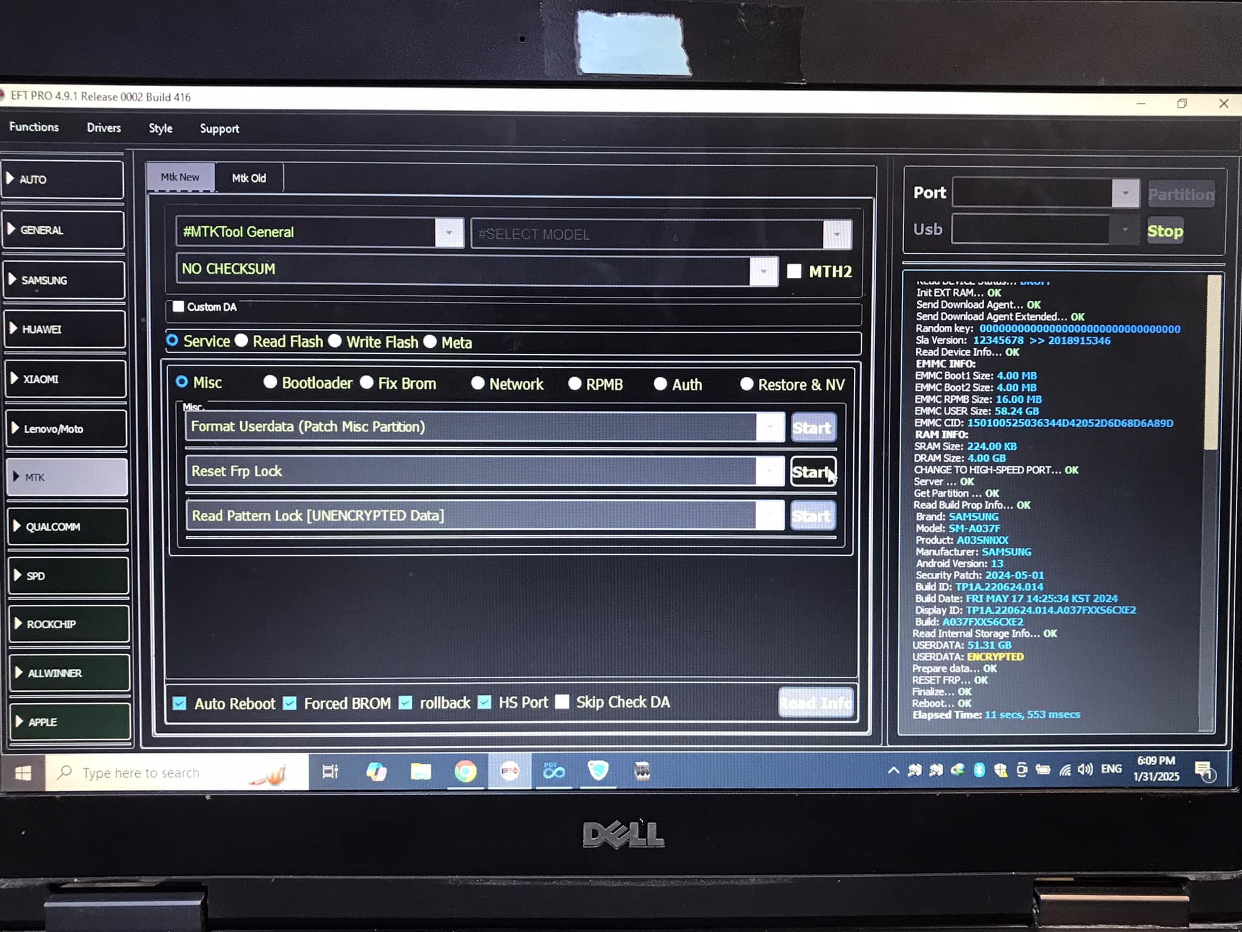Open the #SELECT MODEL dropdown
Screen dimensions: 1242x932
837,234
